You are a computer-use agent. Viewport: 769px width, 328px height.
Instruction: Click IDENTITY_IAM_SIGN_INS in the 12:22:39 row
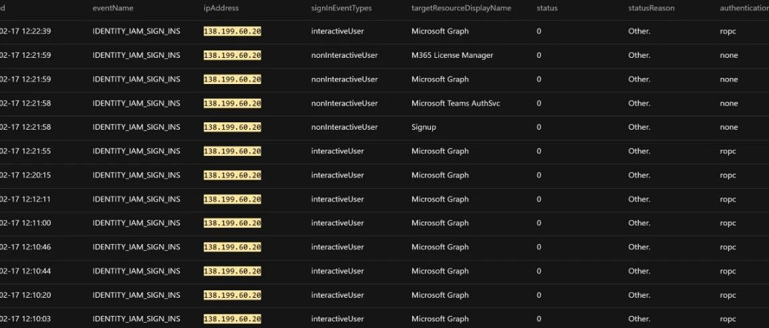click(x=136, y=32)
